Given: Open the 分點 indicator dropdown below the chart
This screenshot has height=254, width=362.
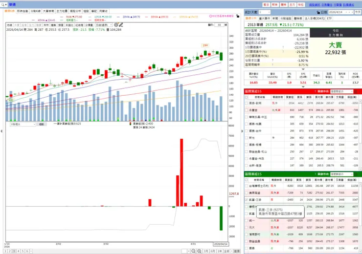Looking at the screenshot, I should pos(23,124).
